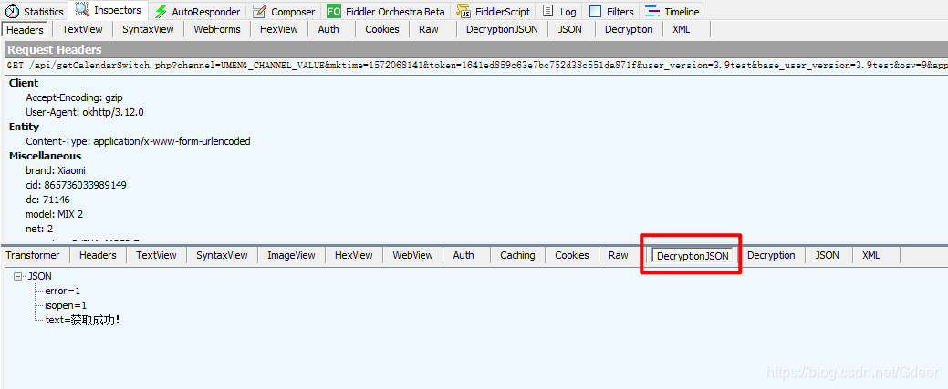The image size is (948, 389).
Task: Select request JSON tab
Action: pos(569,29)
